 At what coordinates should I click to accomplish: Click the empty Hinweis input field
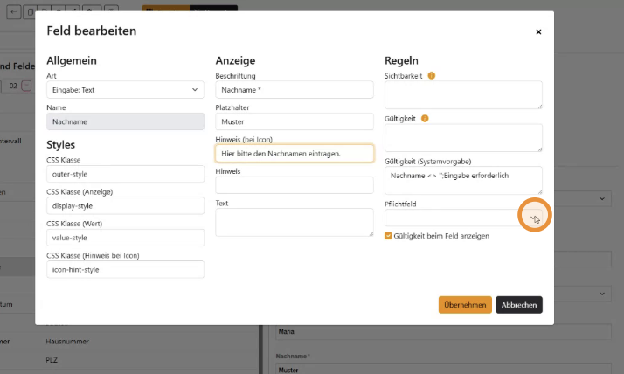point(295,185)
